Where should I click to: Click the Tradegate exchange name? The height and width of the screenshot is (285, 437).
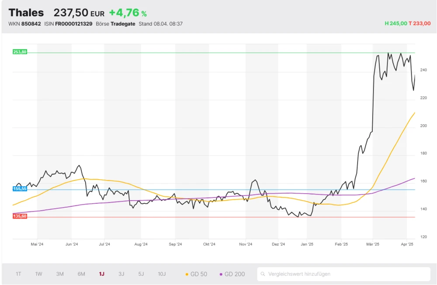[123, 24]
